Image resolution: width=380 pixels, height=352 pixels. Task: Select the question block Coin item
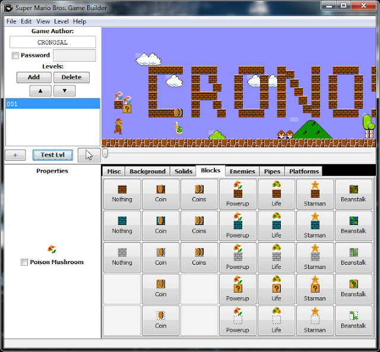[161, 288]
